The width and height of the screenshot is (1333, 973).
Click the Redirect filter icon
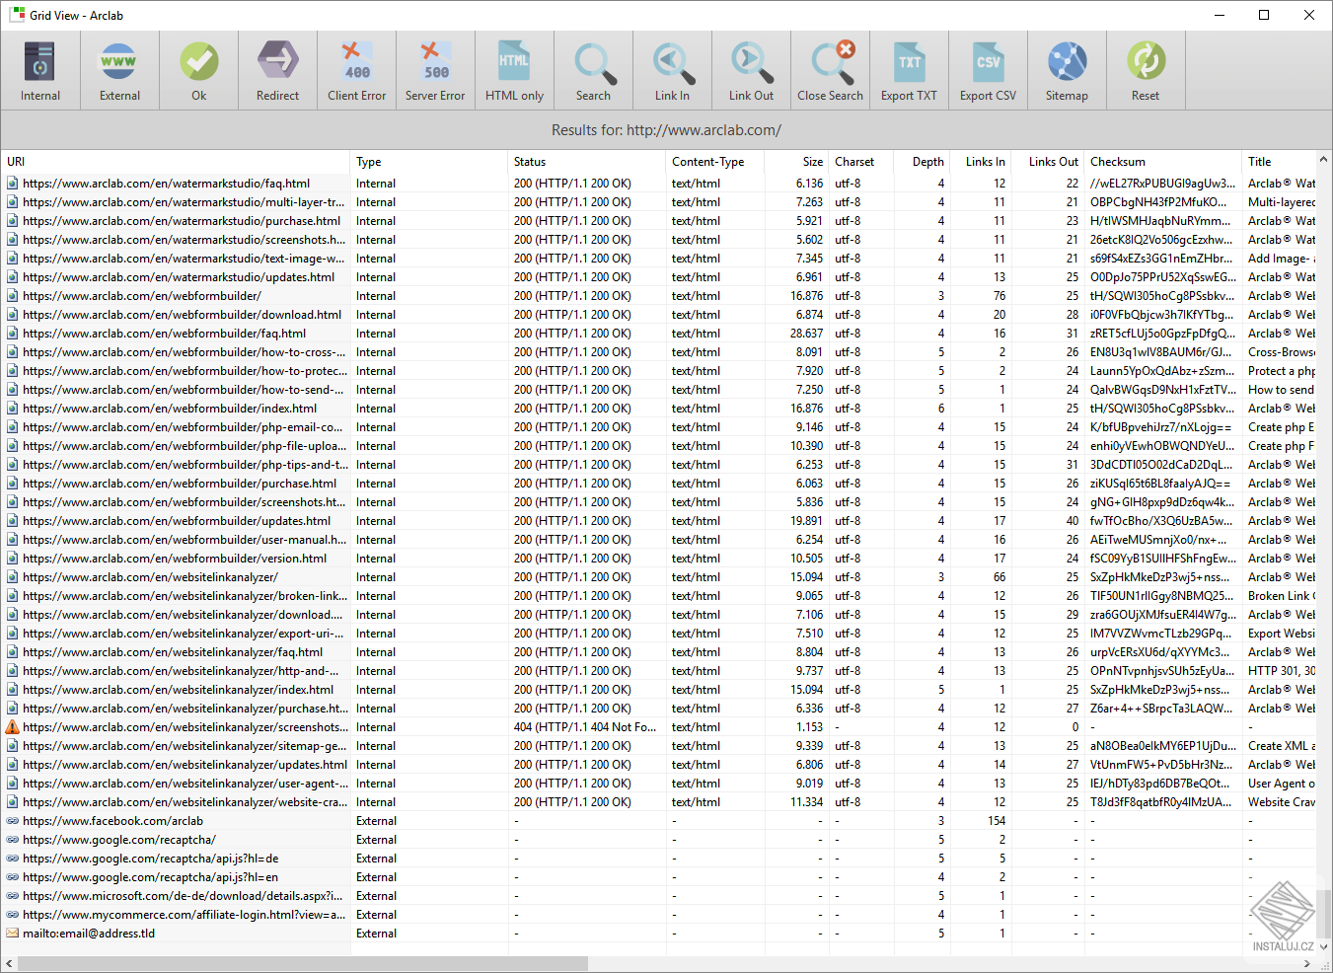click(277, 59)
